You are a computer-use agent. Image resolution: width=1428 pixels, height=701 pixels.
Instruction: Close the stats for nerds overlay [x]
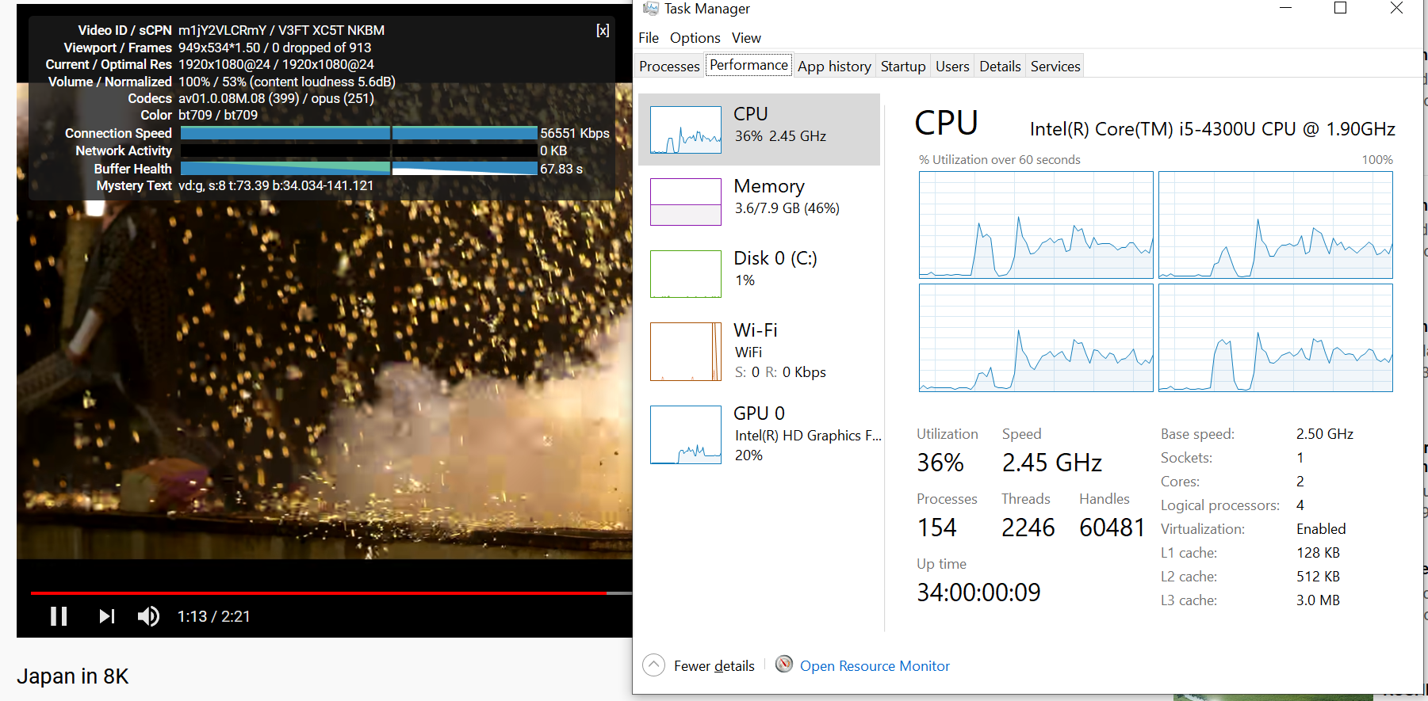point(603,30)
